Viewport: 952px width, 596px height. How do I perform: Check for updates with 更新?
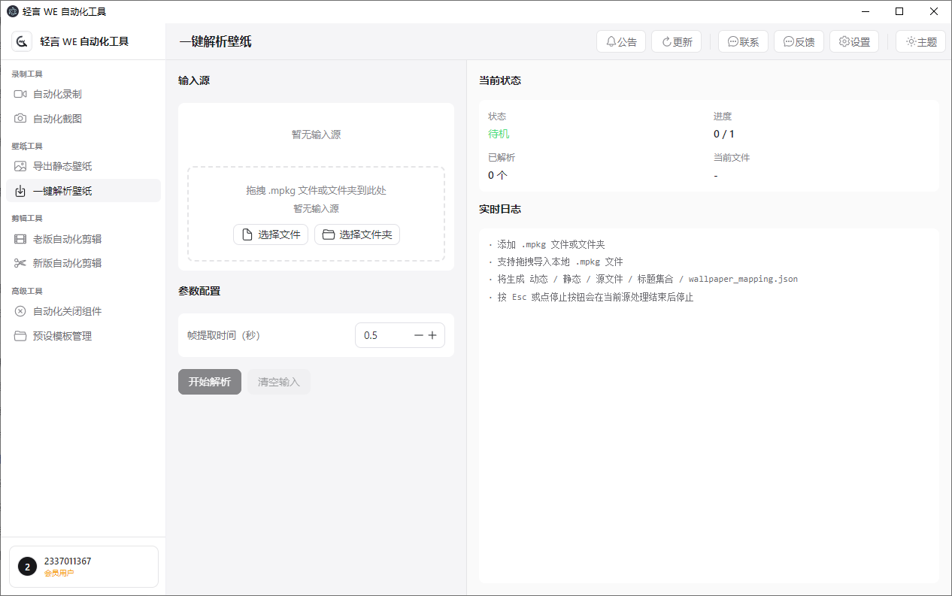tap(676, 41)
